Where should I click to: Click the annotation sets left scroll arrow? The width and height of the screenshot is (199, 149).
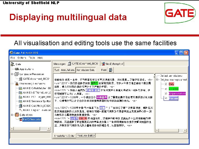(x=157, y=130)
